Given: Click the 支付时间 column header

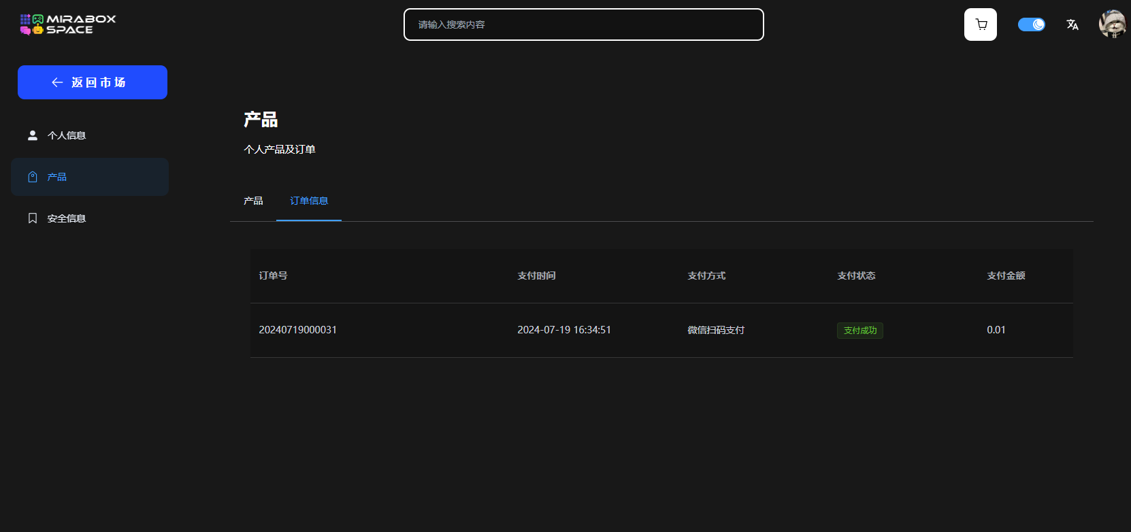Looking at the screenshot, I should [x=536, y=276].
